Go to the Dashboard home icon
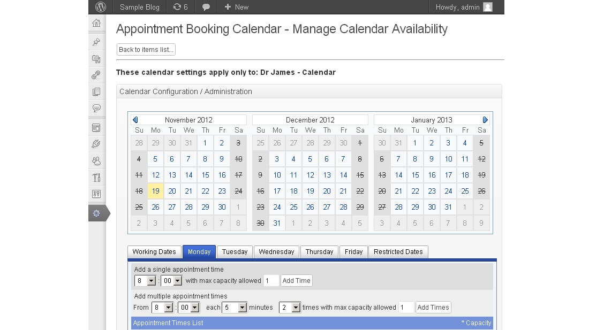Viewport: 589px width, 330px height. 96,23
